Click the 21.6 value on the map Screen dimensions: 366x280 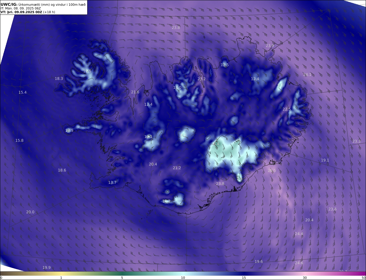click(135, 92)
